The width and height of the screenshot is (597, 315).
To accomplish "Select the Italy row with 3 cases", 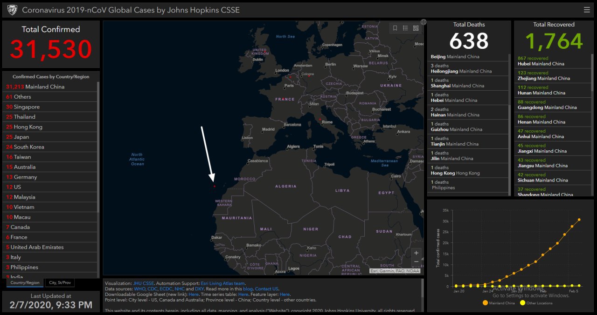I will pos(50,257).
